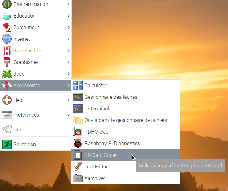
Task: Expand the Préférences submenu arrow
Action: 69,115
